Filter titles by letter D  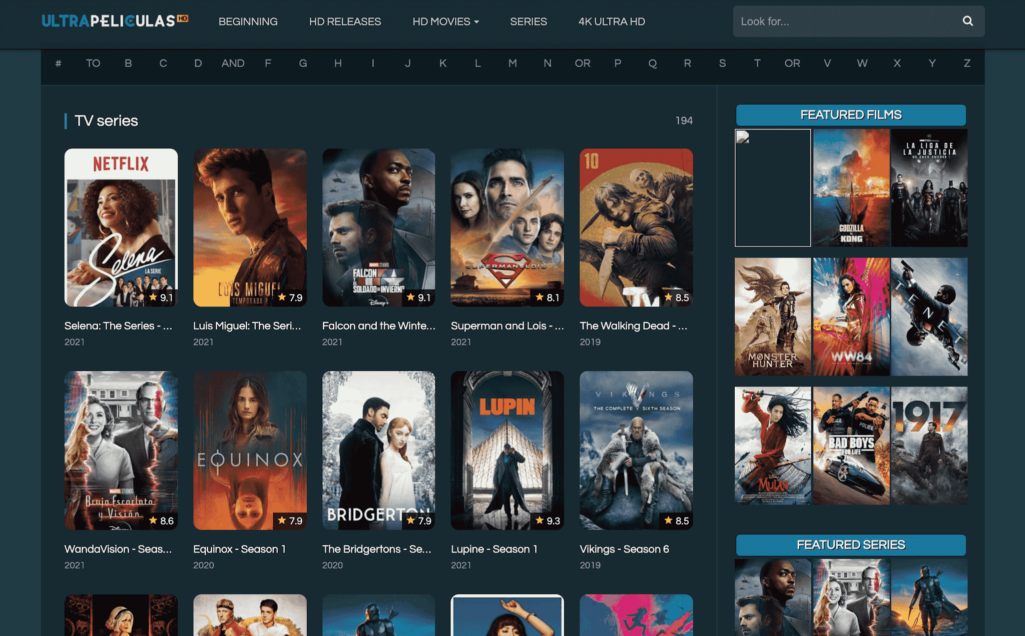click(198, 63)
